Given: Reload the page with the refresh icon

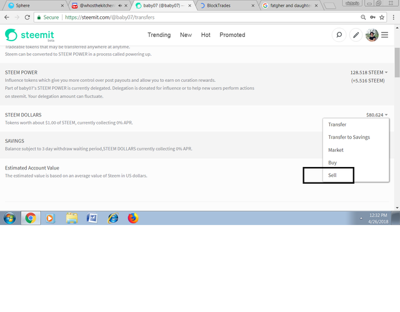Looking at the screenshot, I should click(x=27, y=18).
